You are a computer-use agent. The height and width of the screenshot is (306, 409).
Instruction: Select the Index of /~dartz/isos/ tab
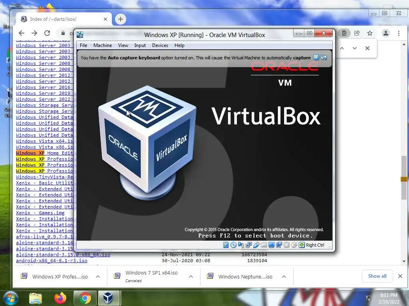(x=64, y=19)
